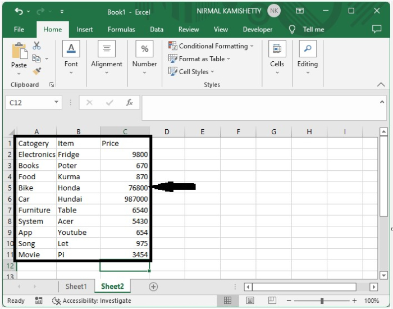Screen dimensions: 393x309
Task: Open the Undo history dropdown arrow
Action: (x=28, y=12)
